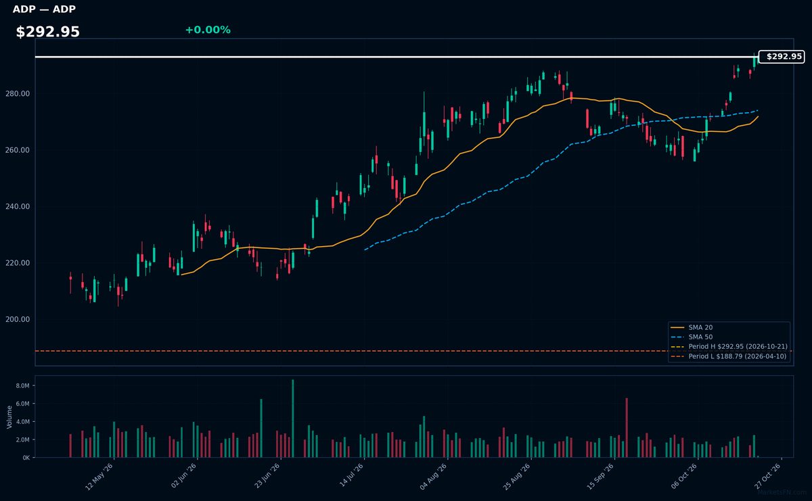
Task: Click the 6.0M volume axis label
Action: pyautogui.click(x=22, y=404)
